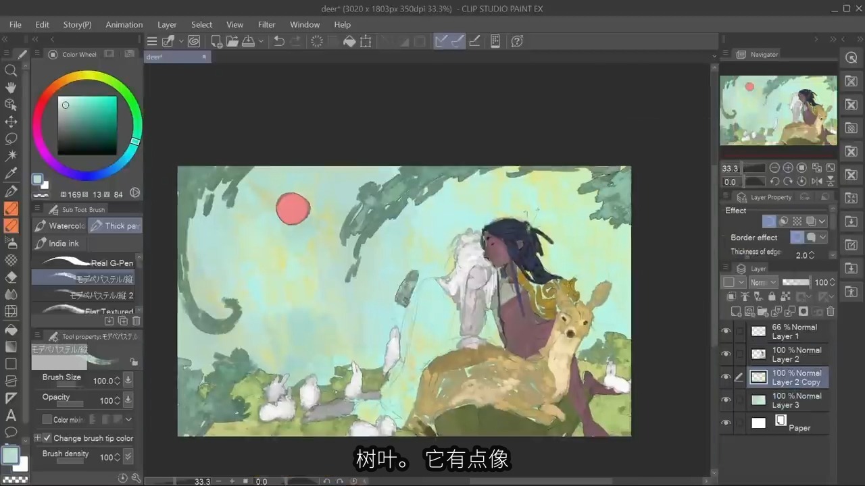Screen dimensions: 865x486
Task: Hide Layer 1 visibility eye
Action: (726, 331)
